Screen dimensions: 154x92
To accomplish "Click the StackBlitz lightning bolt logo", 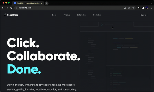I will click(x=5, y=15).
